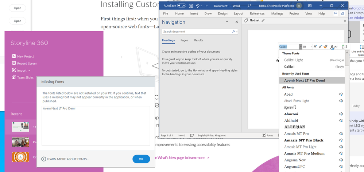Click Team Slides in Storyline 360
364x172 pixels.
tap(23, 77)
